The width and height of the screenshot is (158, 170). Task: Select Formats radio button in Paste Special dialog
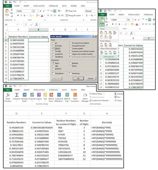[53, 51]
